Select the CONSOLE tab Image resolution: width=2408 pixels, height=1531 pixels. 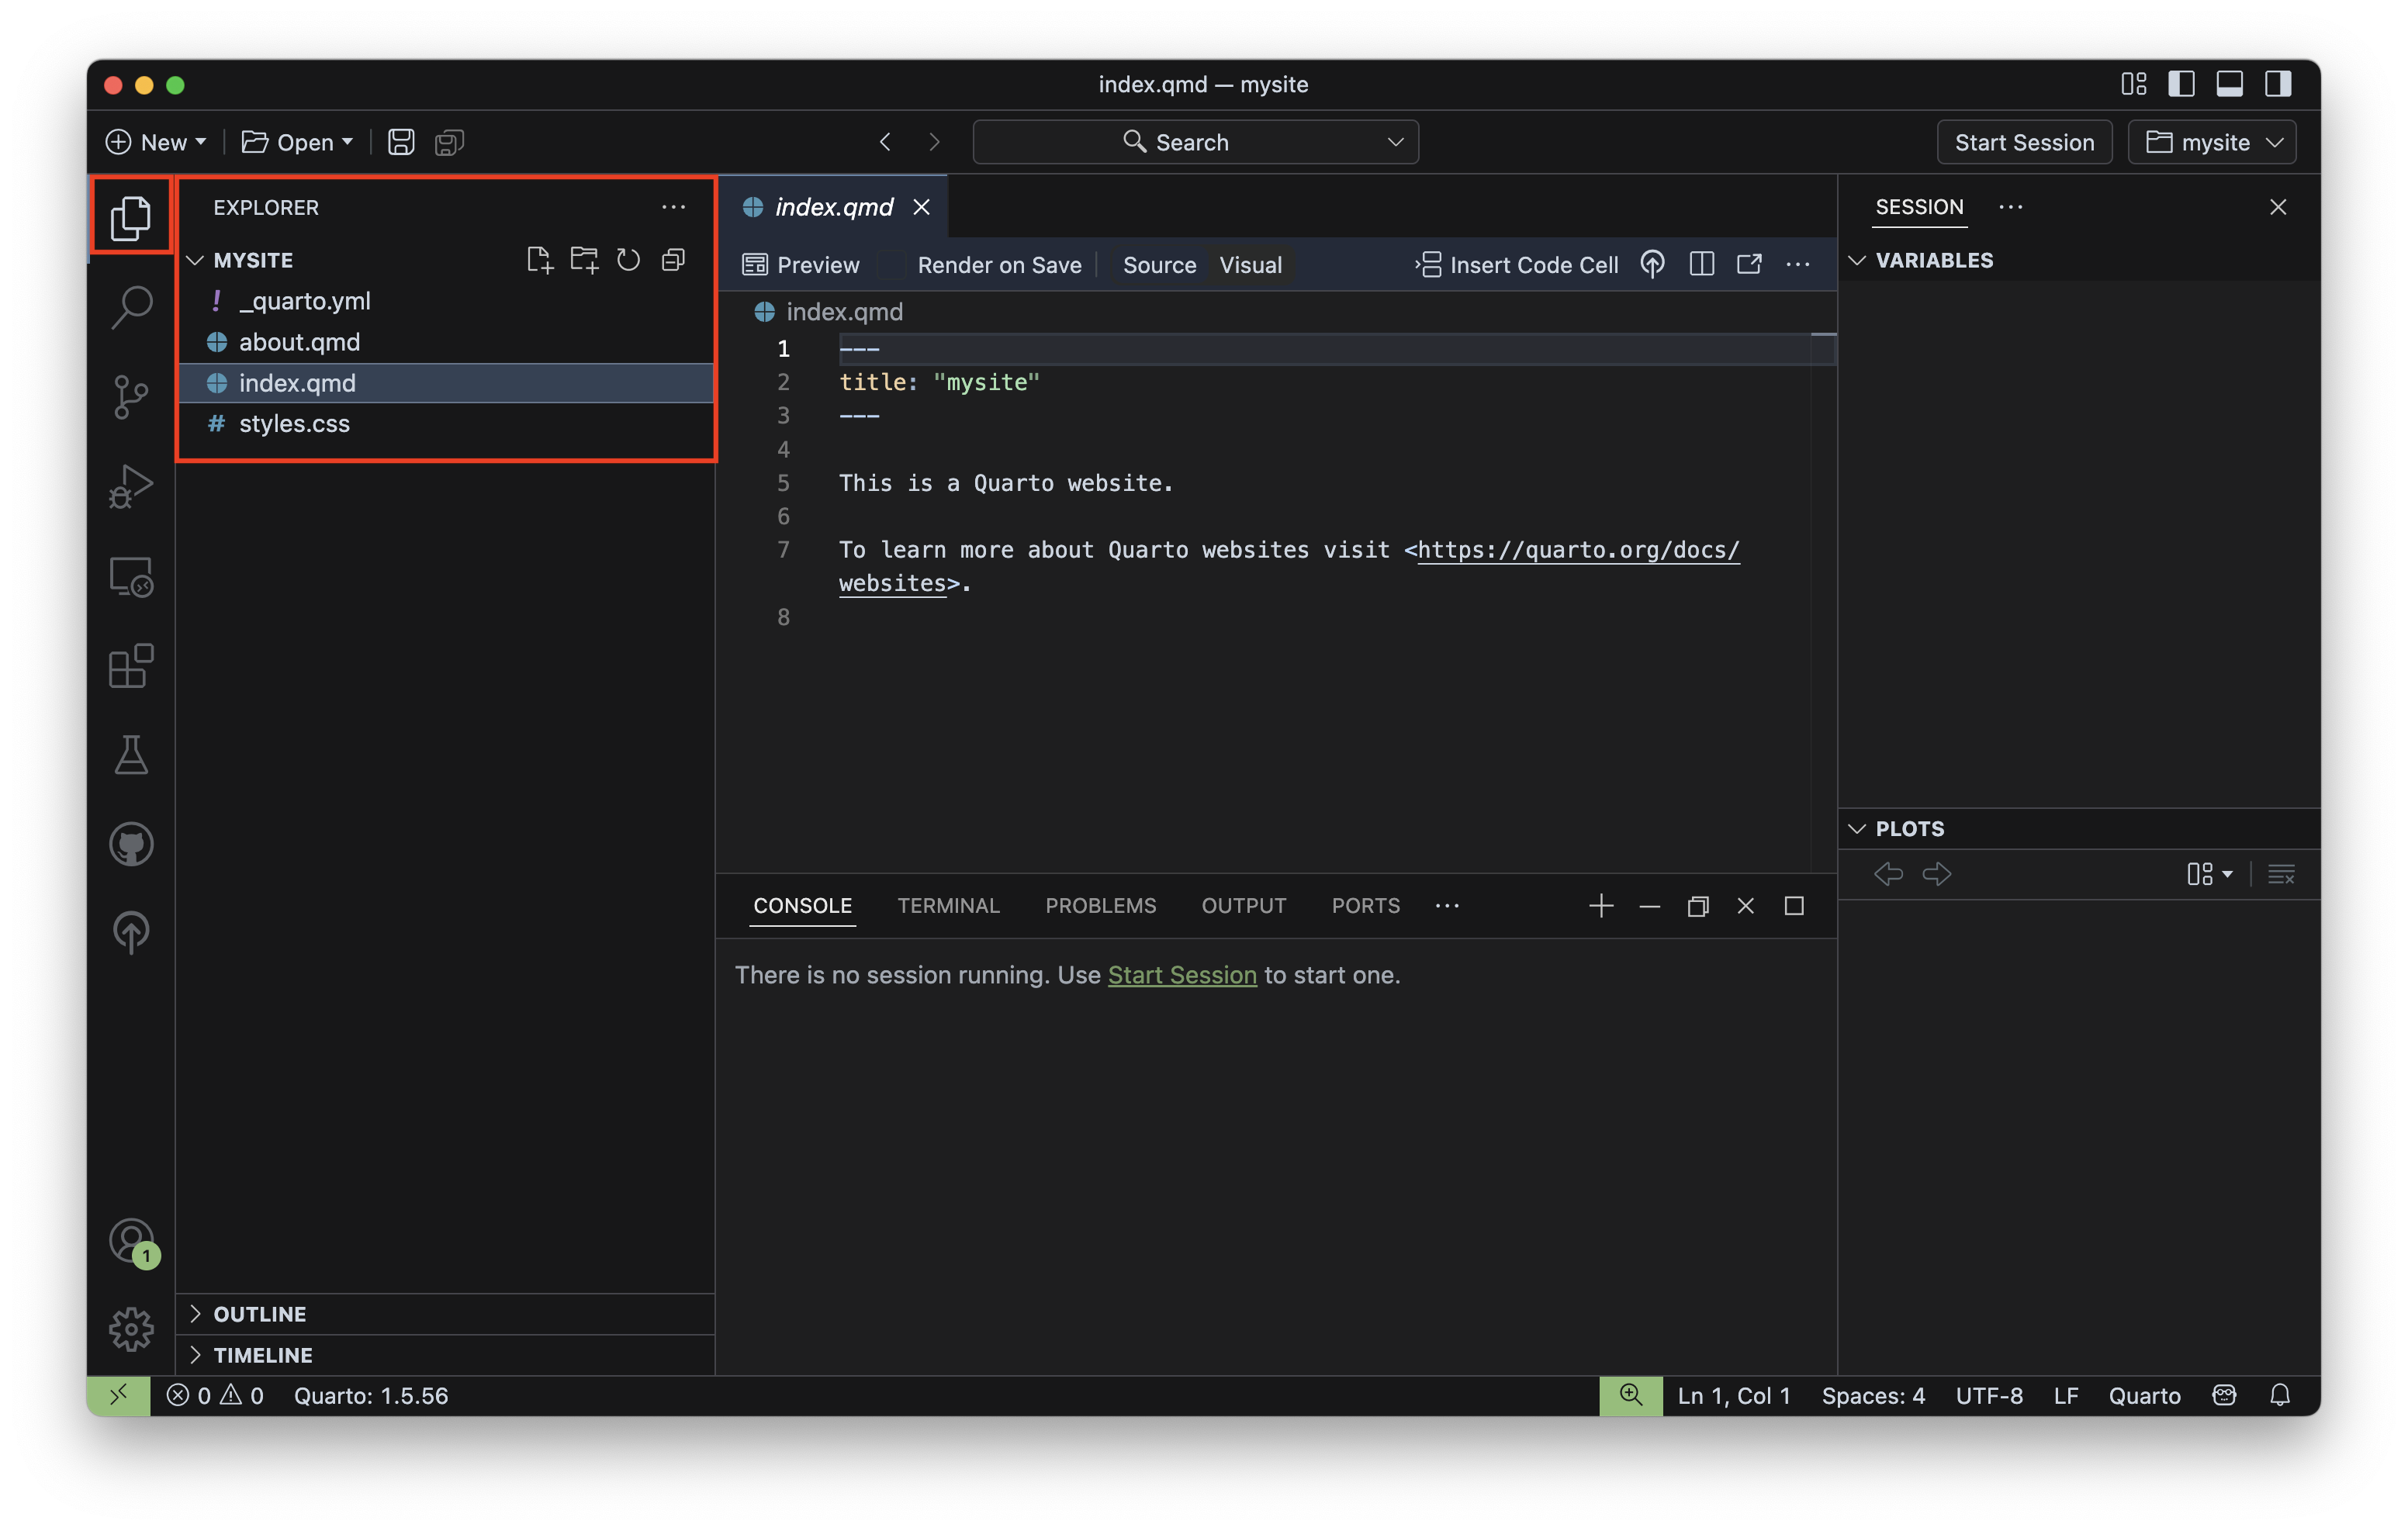click(802, 906)
